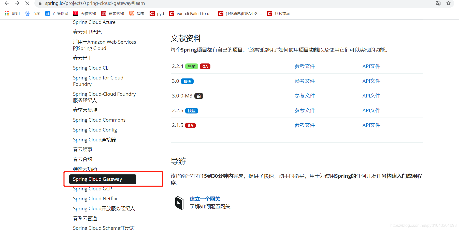Click the green 当前 badge on 2.2.4

pos(192,67)
